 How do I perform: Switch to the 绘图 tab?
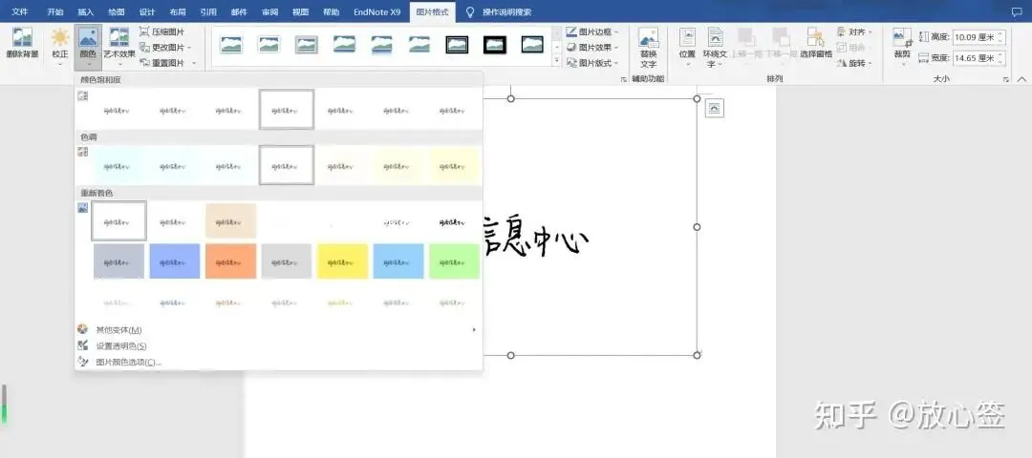pyautogui.click(x=117, y=11)
